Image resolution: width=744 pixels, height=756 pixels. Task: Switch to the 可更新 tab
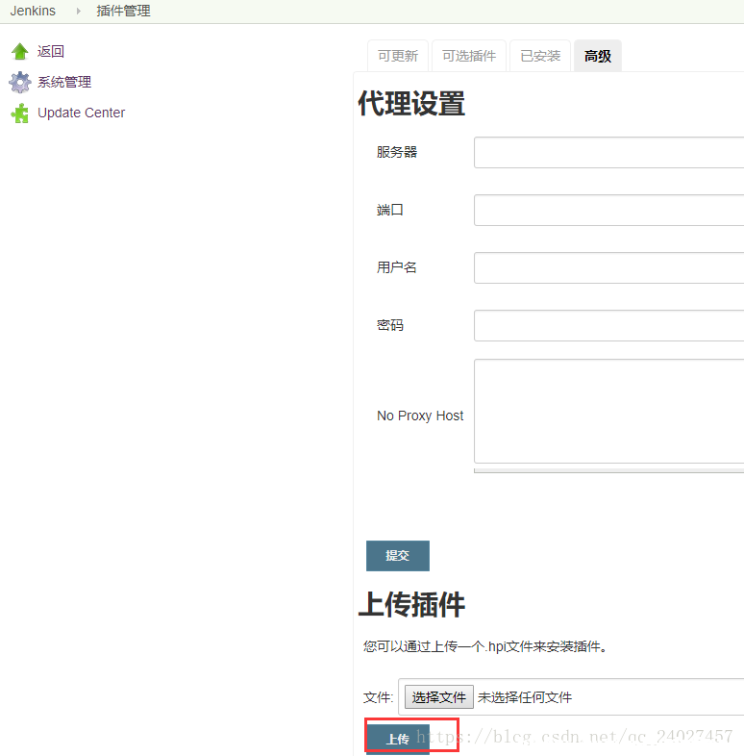click(398, 56)
